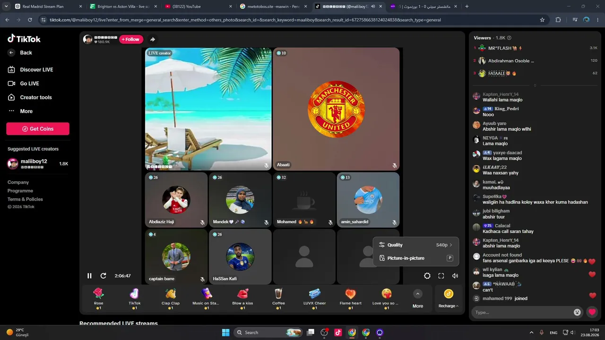Open the Quality 540p submenu

pyautogui.click(x=416, y=245)
